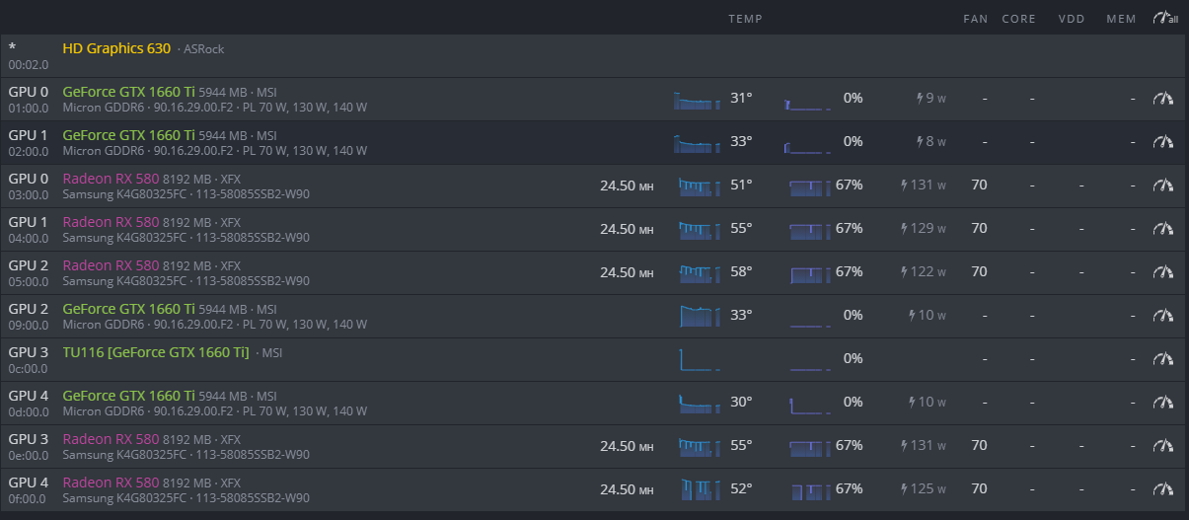
Task: Open overclock icon for GPU 02:00.0 row
Action: coord(1164,141)
